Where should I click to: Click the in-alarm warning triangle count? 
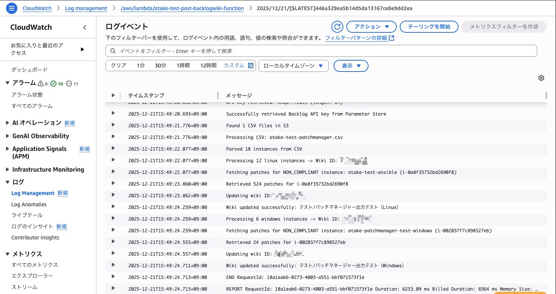click(41, 84)
